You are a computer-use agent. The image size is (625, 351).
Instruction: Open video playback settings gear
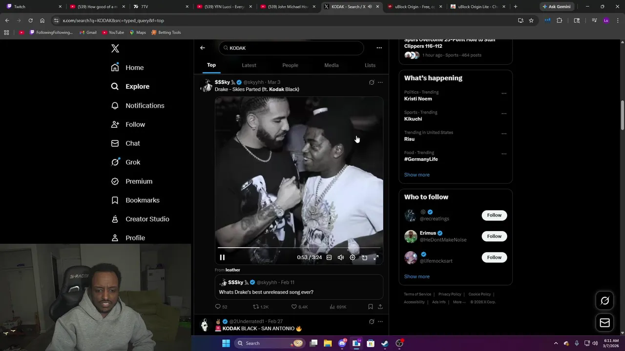click(353, 257)
